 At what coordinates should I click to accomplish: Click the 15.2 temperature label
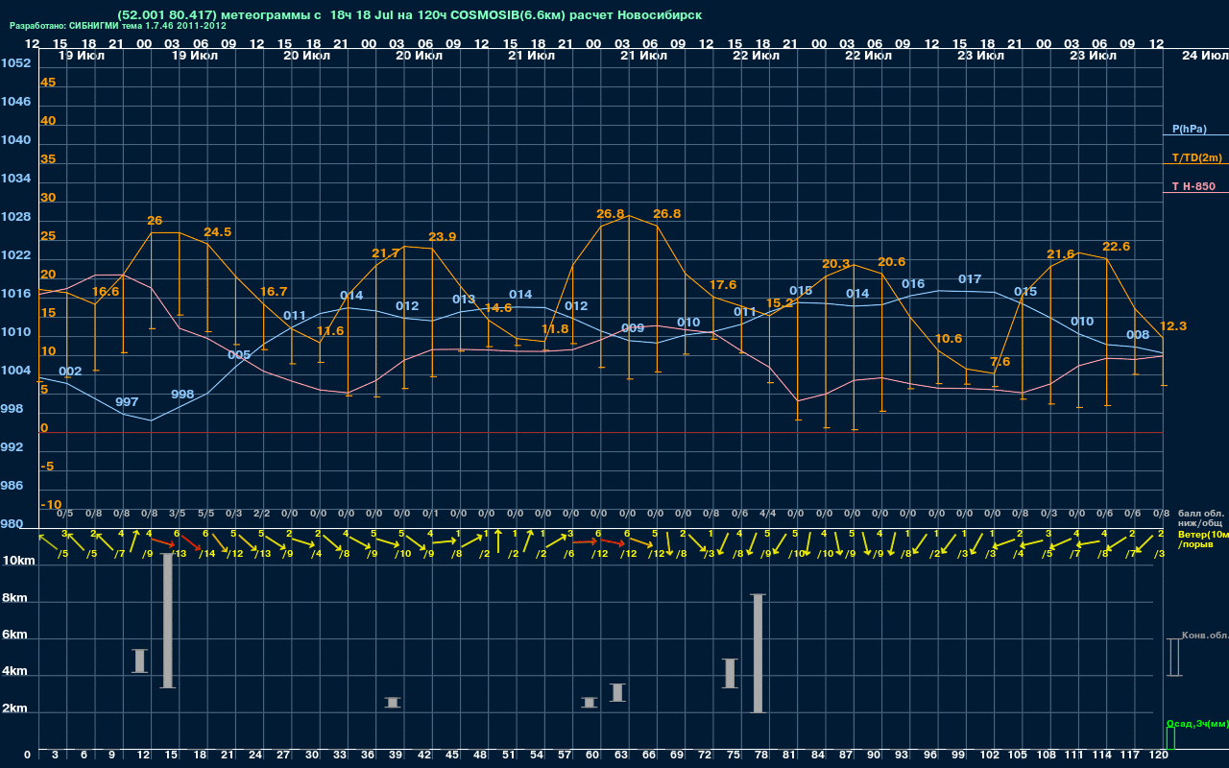[x=779, y=303]
